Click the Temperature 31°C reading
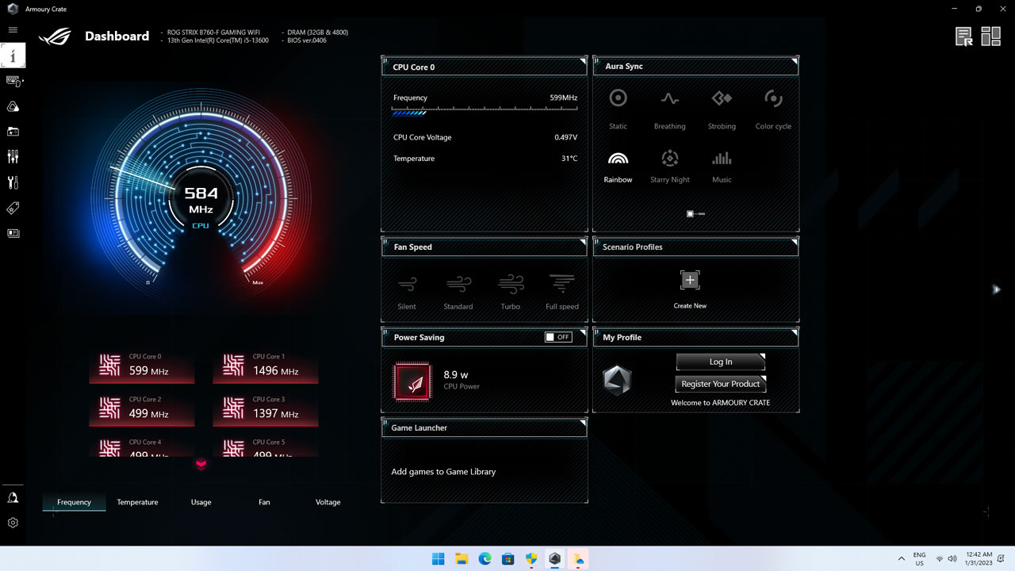Viewport: 1015px width, 571px height. [x=569, y=159]
